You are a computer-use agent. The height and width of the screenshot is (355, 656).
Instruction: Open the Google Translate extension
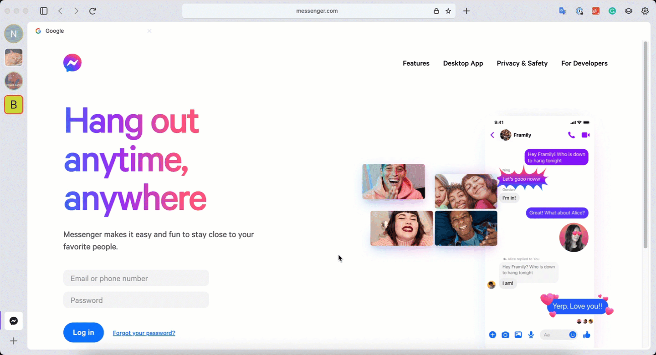pyautogui.click(x=563, y=11)
